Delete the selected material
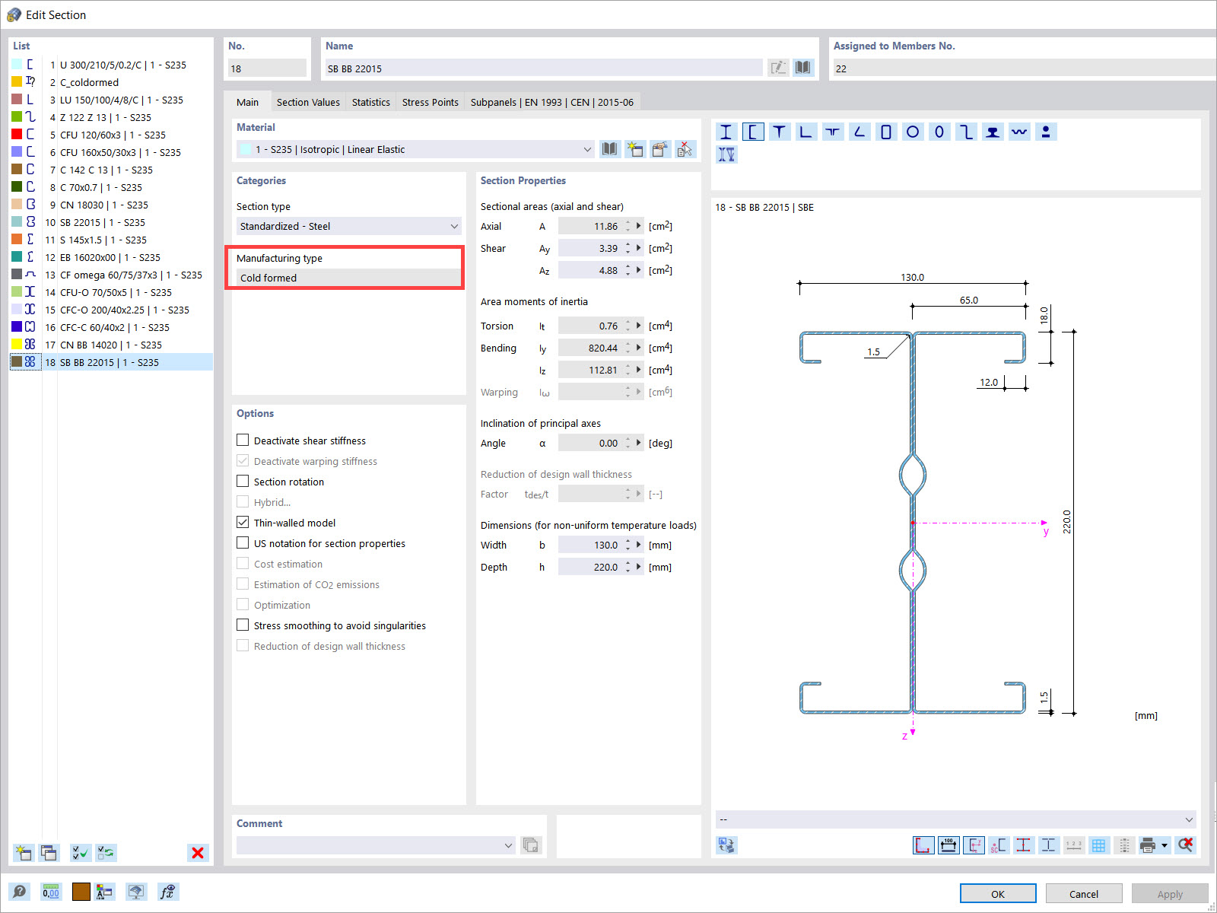This screenshot has width=1217, height=913. tap(685, 149)
